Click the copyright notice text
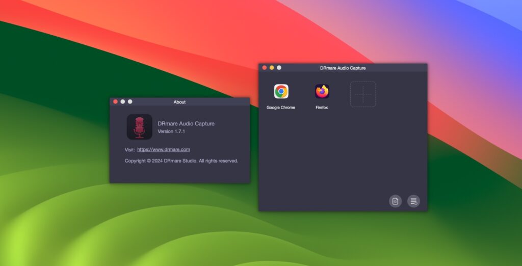Screen dimensions: 522x266 point(181,161)
